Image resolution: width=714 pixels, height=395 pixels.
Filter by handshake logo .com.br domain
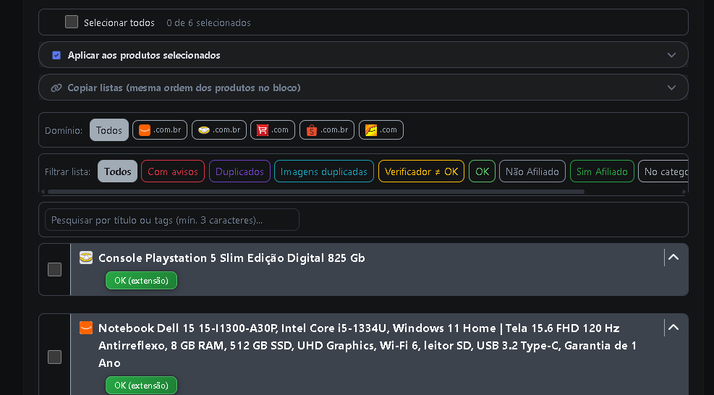[219, 129]
